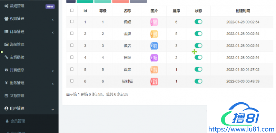Click the 友情链接 link icon in the sidebar
This screenshot has height=133, width=276.
pos(6,57)
